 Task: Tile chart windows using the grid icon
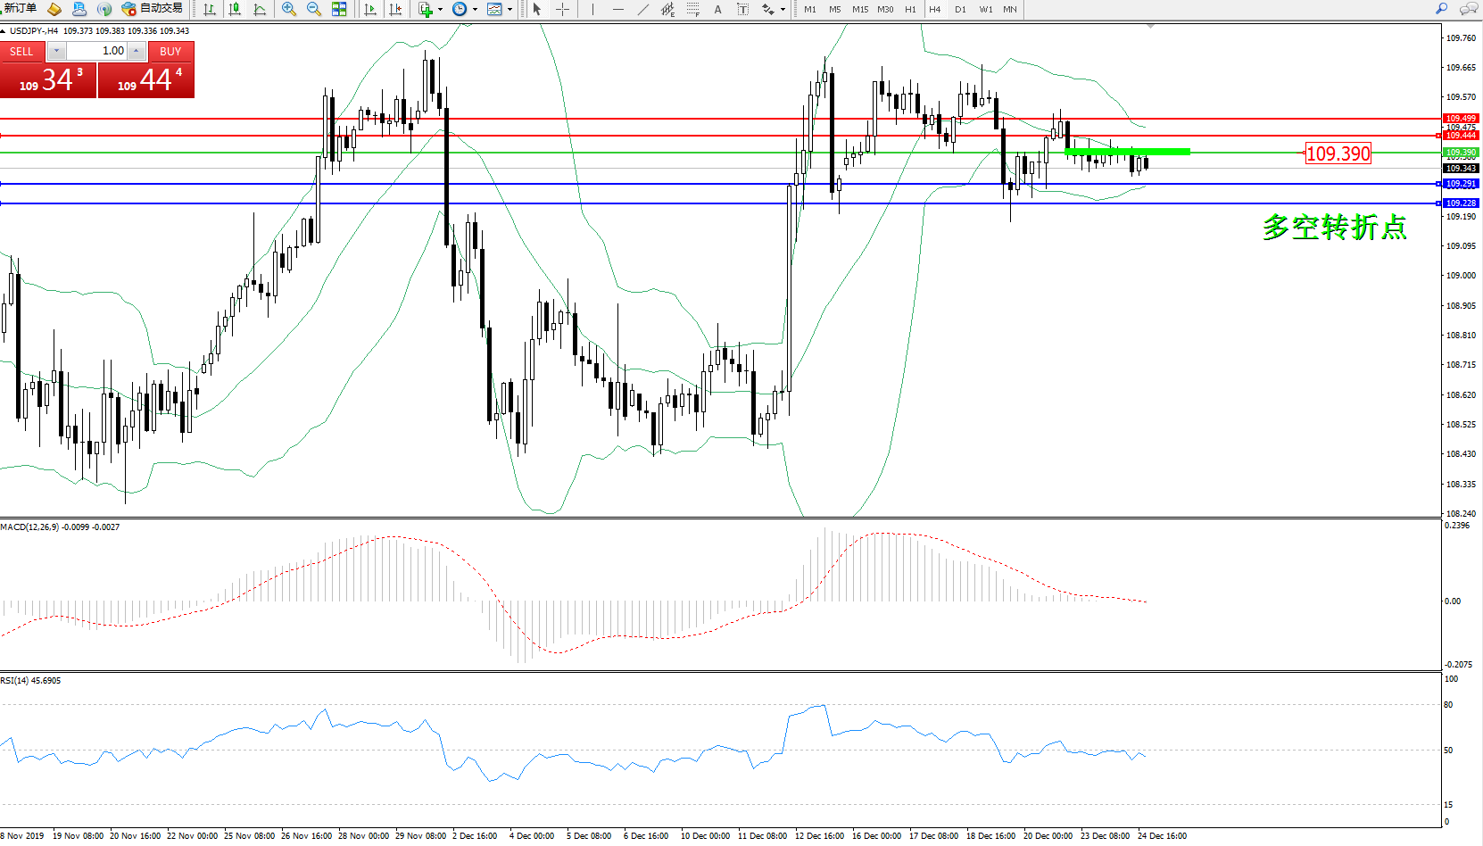coord(339,9)
